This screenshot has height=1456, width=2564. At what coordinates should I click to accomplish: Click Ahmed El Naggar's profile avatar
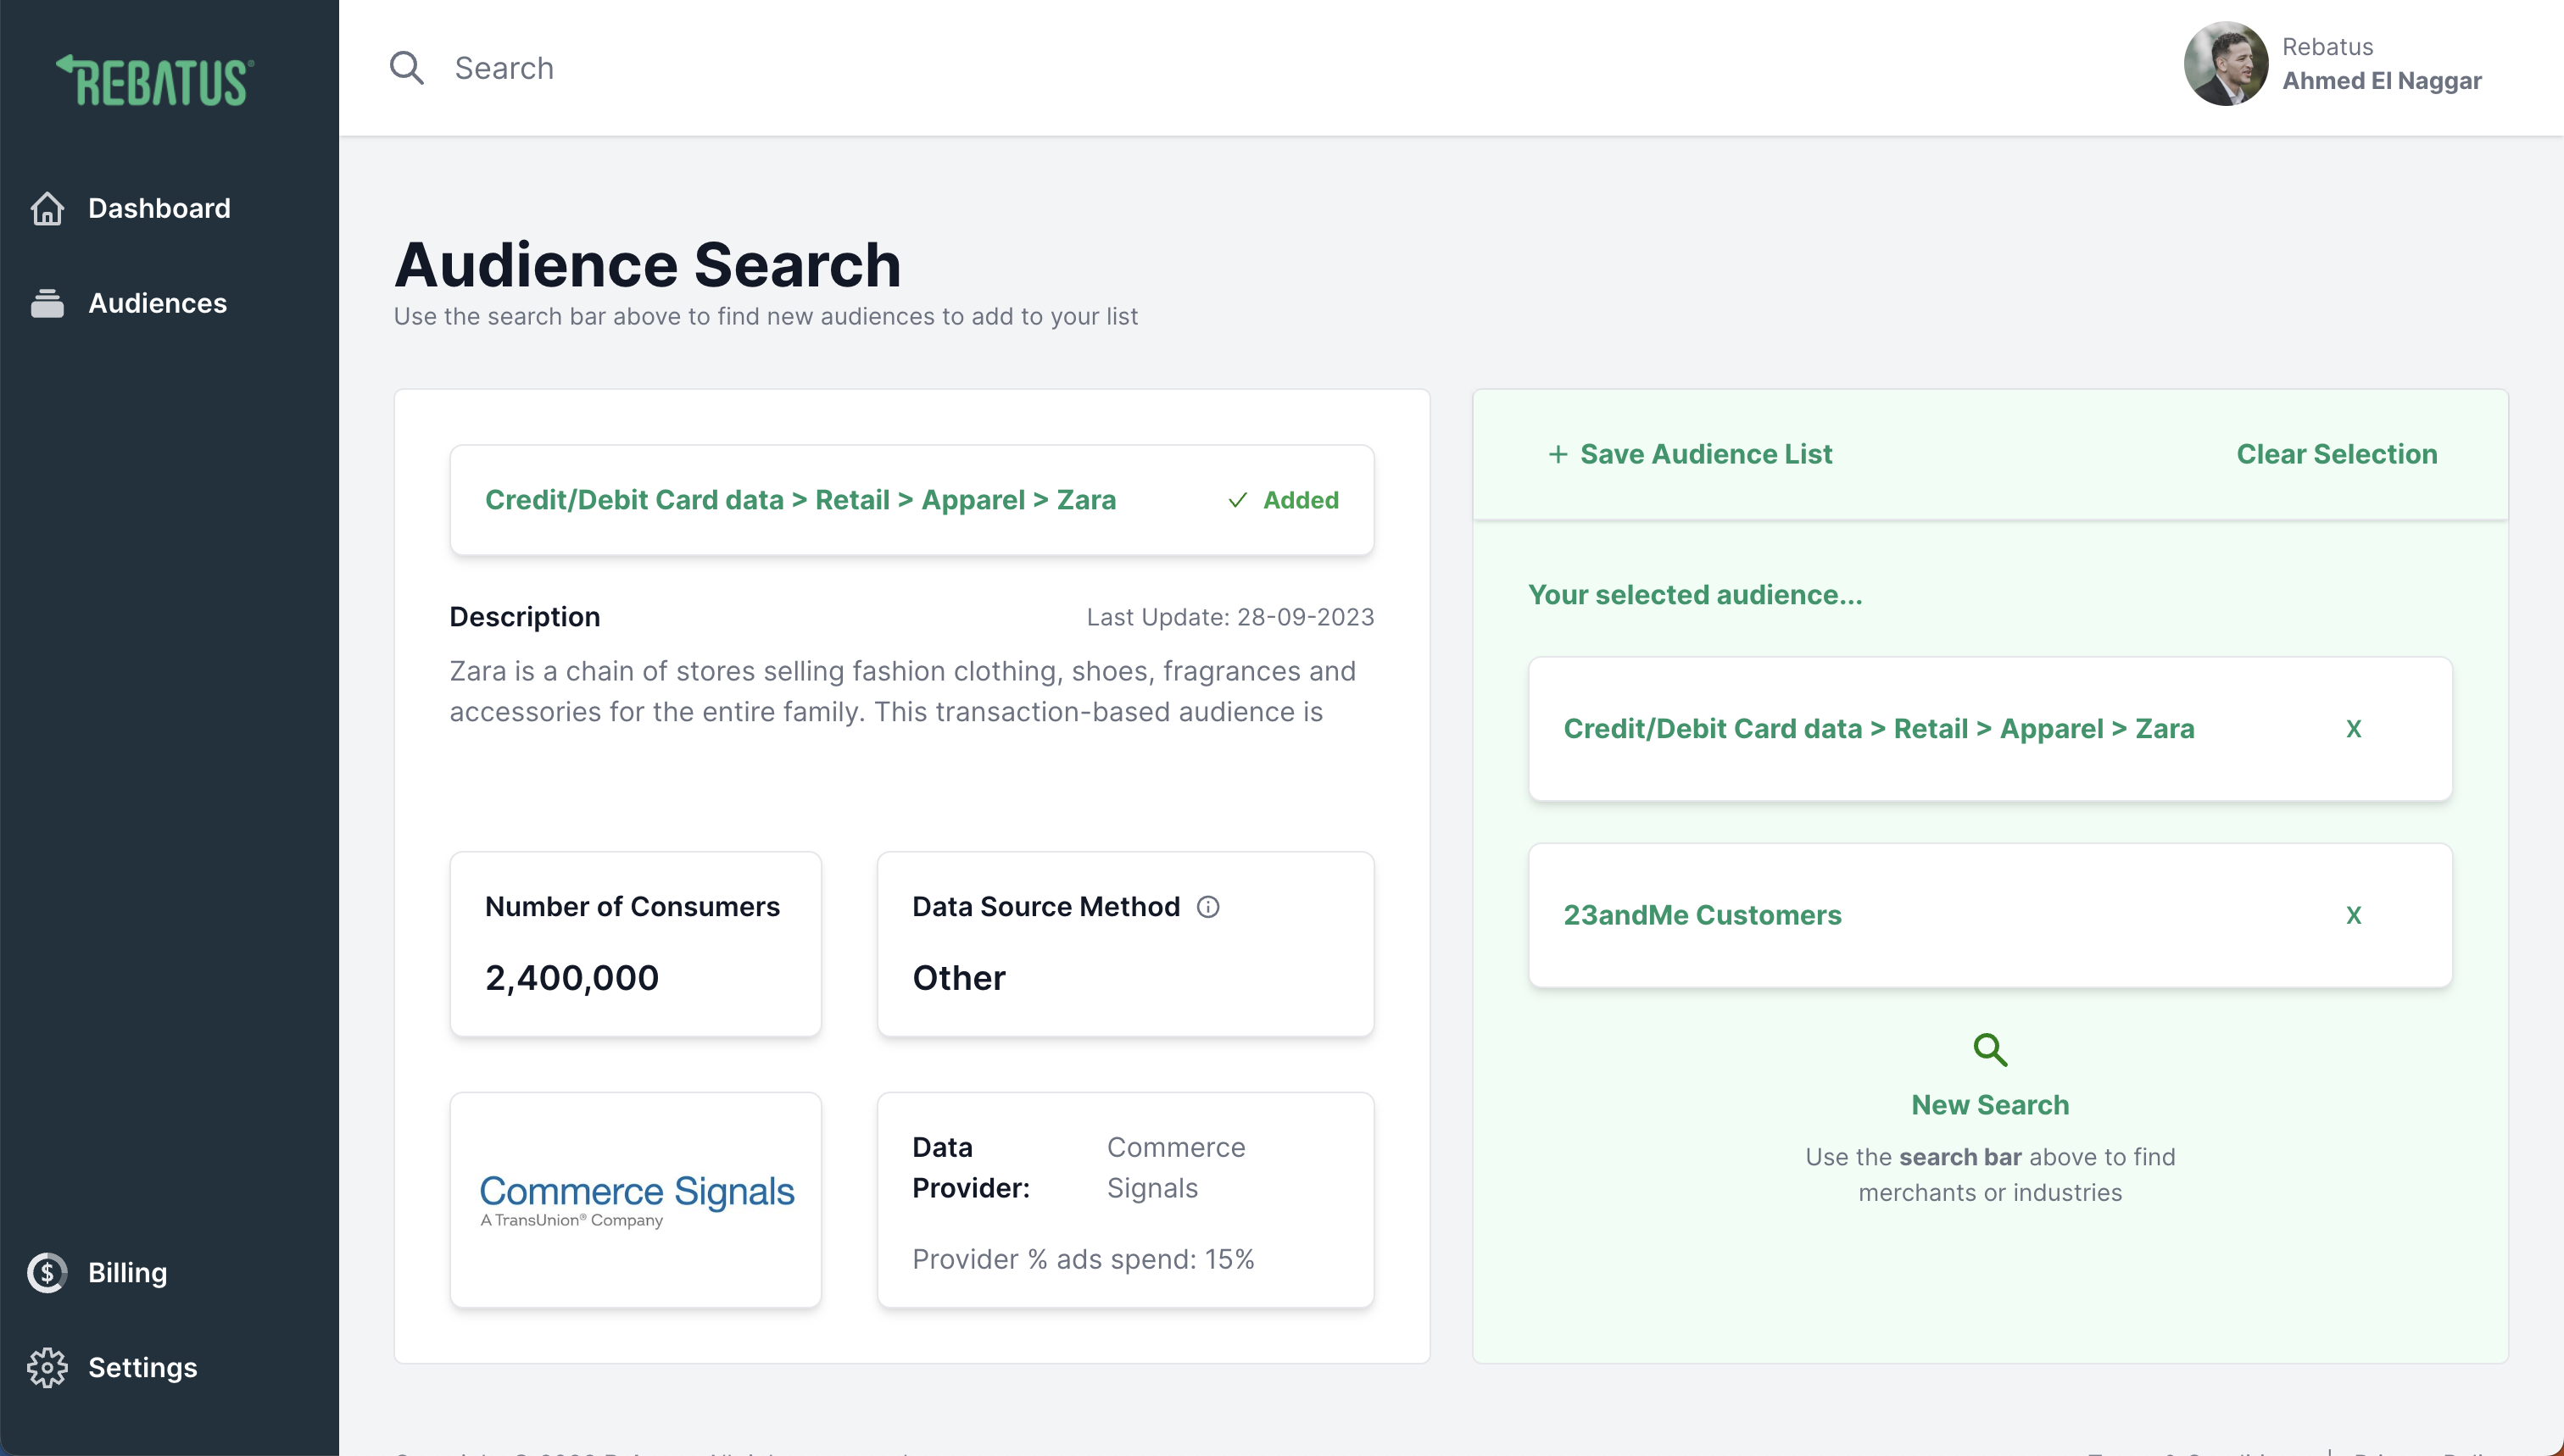point(2225,64)
